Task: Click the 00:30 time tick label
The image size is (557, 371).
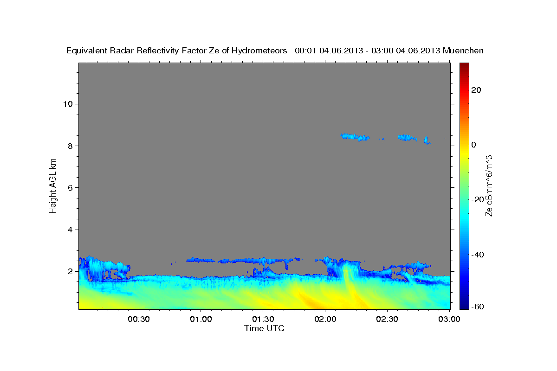Action: point(139,320)
